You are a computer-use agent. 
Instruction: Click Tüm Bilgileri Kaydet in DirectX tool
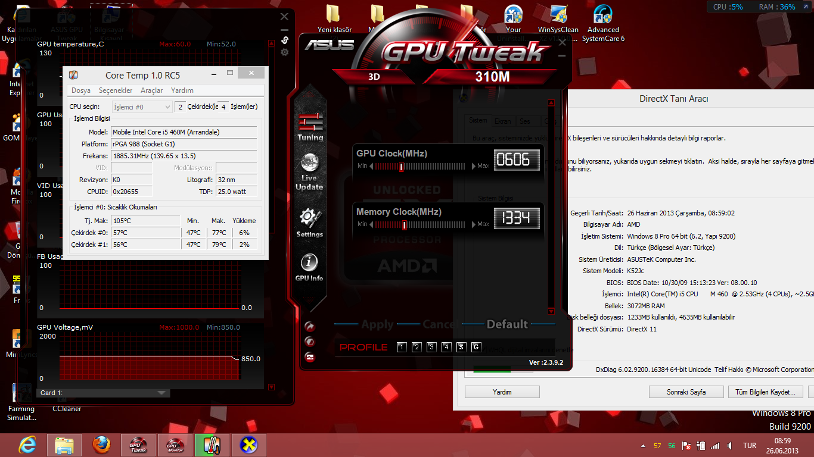765,392
